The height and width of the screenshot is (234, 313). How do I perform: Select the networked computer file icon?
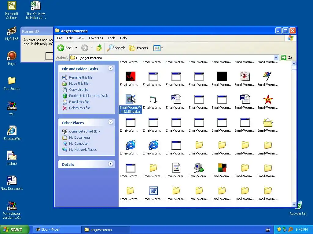[x=199, y=168]
